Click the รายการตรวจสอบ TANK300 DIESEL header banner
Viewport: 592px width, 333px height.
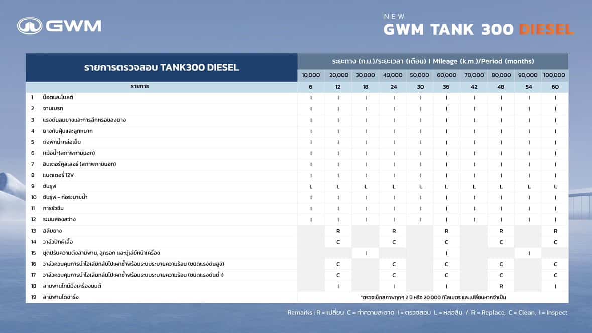pyautogui.click(x=162, y=67)
